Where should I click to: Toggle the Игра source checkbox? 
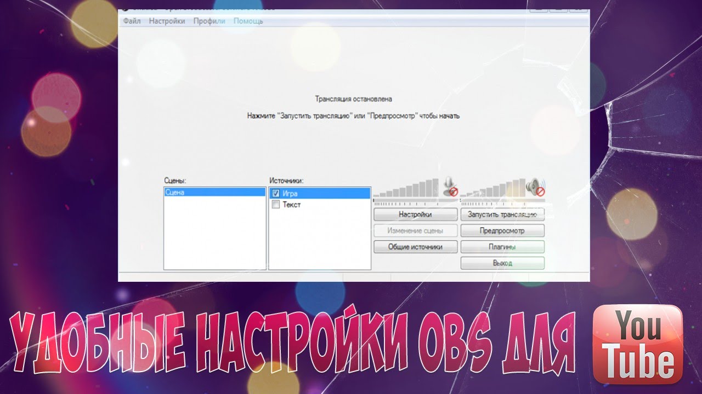276,193
